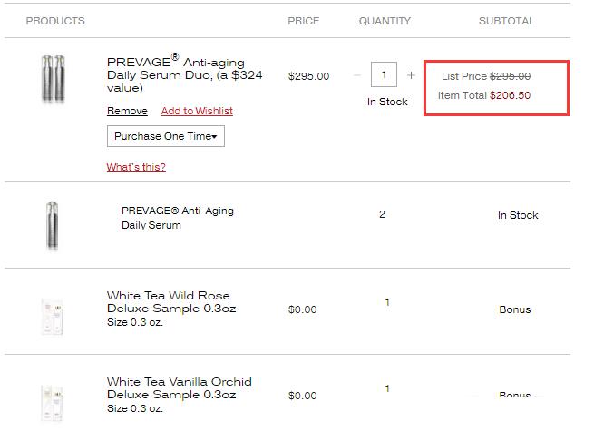
Task: Click PREVAGE Serum Duo product thumbnail
Action: point(53,78)
